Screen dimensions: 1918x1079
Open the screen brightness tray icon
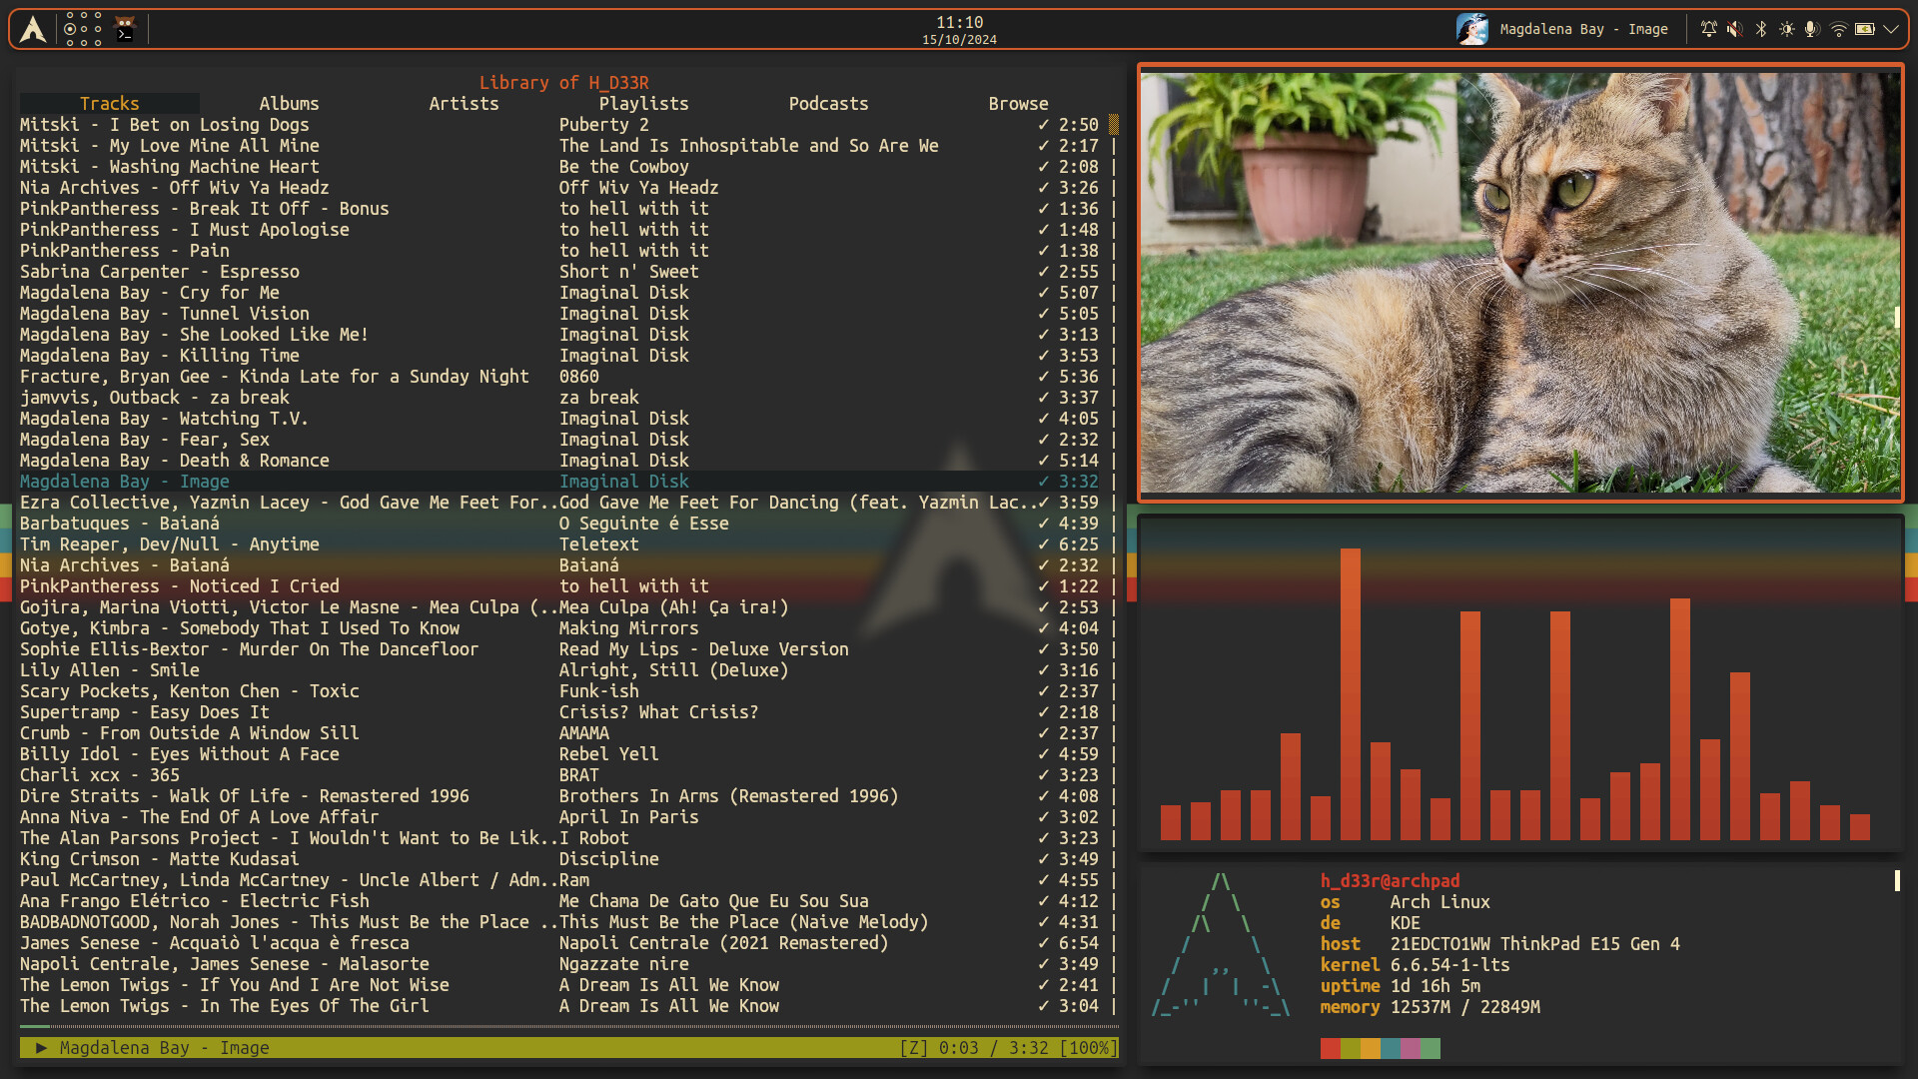[x=1787, y=29]
